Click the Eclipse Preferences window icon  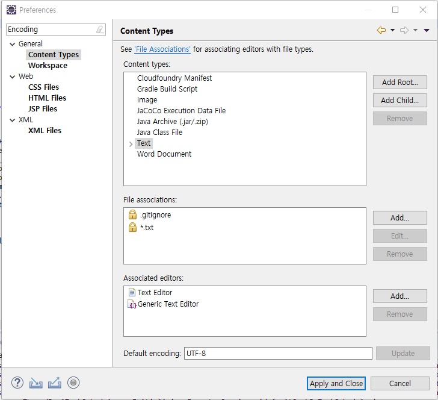(11, 10)
